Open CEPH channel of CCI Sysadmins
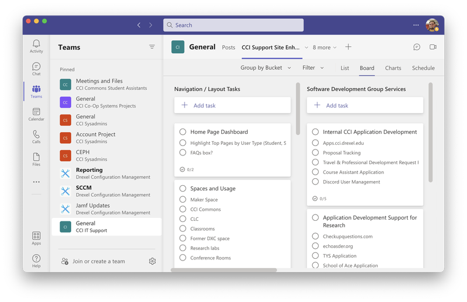 click(x=107, y=155)
